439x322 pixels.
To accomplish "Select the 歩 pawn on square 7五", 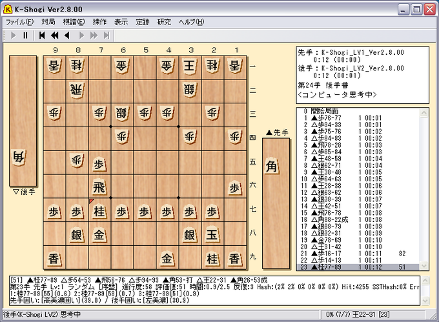I will (99, 164).
